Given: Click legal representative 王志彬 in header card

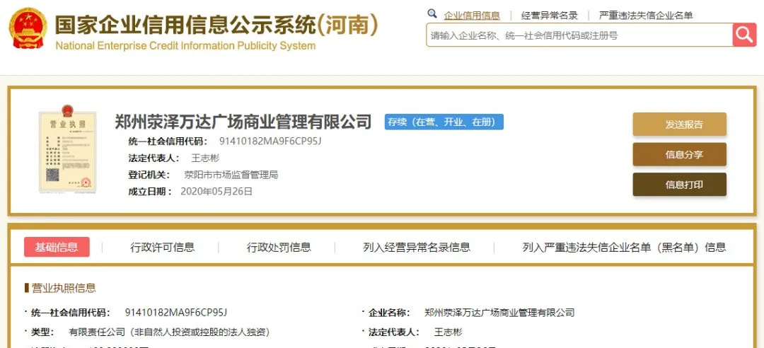Looking at the screenshot, I should click(205, 158).
